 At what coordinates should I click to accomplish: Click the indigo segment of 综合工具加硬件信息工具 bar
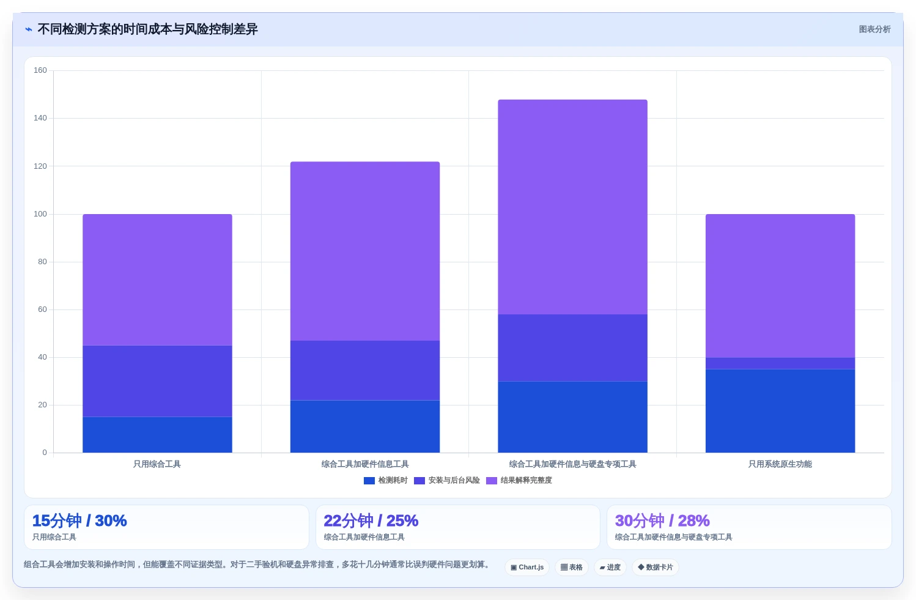(x=365, y=370)
